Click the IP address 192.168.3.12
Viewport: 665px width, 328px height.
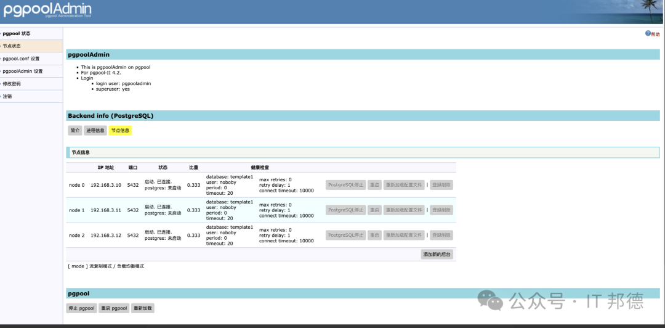(x=106, y=236)
